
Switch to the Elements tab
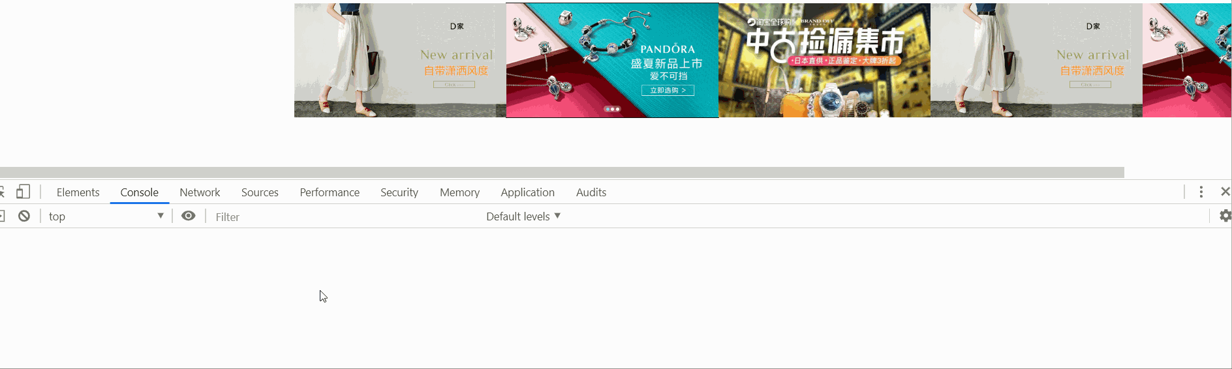78,192
